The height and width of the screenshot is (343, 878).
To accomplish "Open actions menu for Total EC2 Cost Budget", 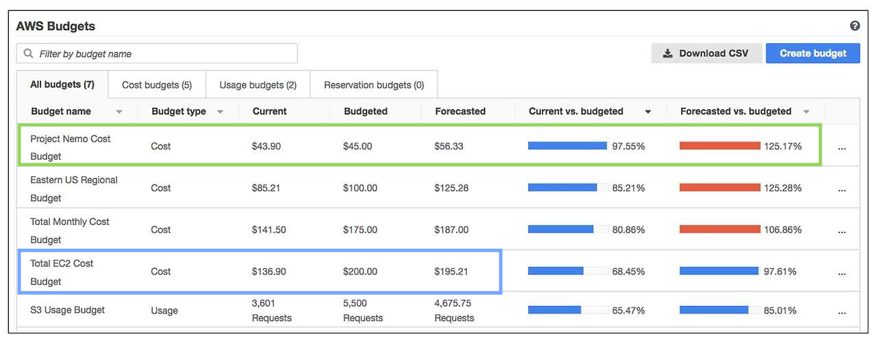I will tap(842, 273).
